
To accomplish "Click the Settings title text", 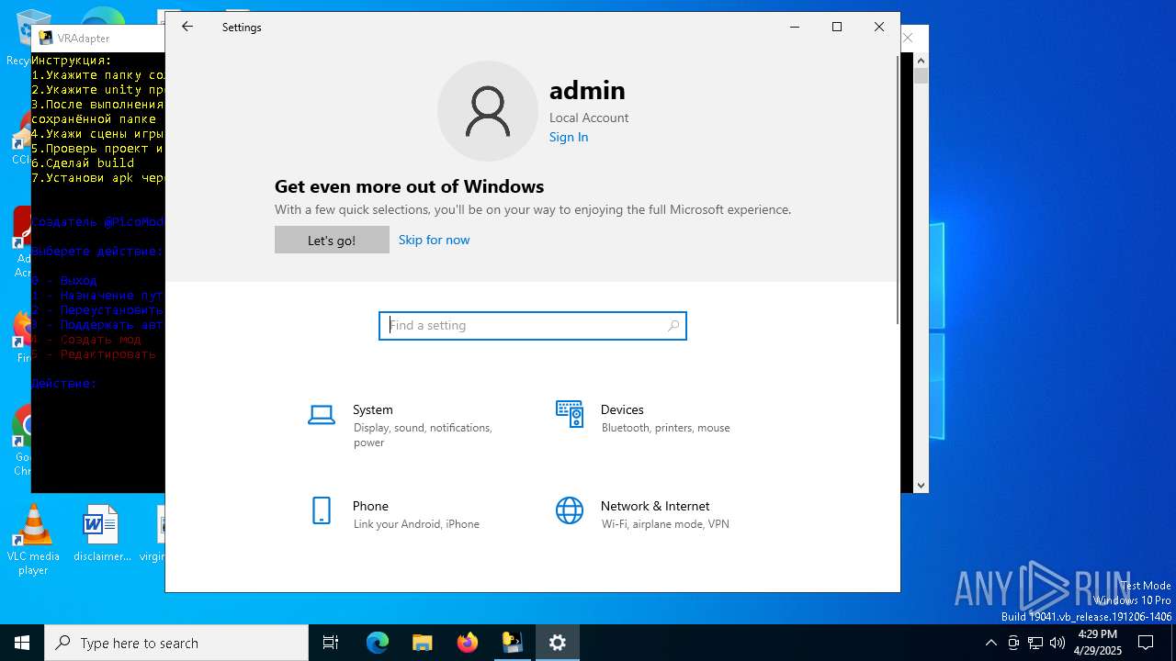I will pos(242,28).
